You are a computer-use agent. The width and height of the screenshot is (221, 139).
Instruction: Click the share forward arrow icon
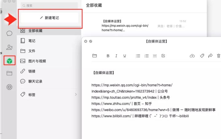tap(210, 56)
